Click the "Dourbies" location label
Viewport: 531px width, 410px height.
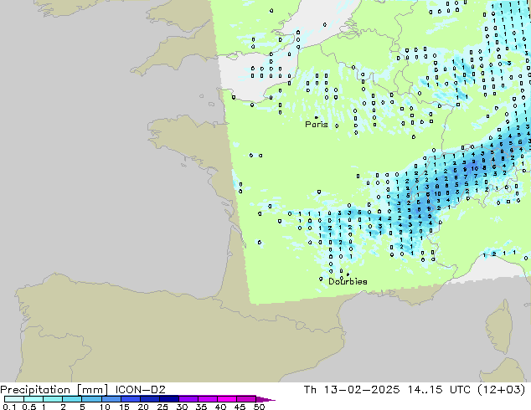[348, 281]
